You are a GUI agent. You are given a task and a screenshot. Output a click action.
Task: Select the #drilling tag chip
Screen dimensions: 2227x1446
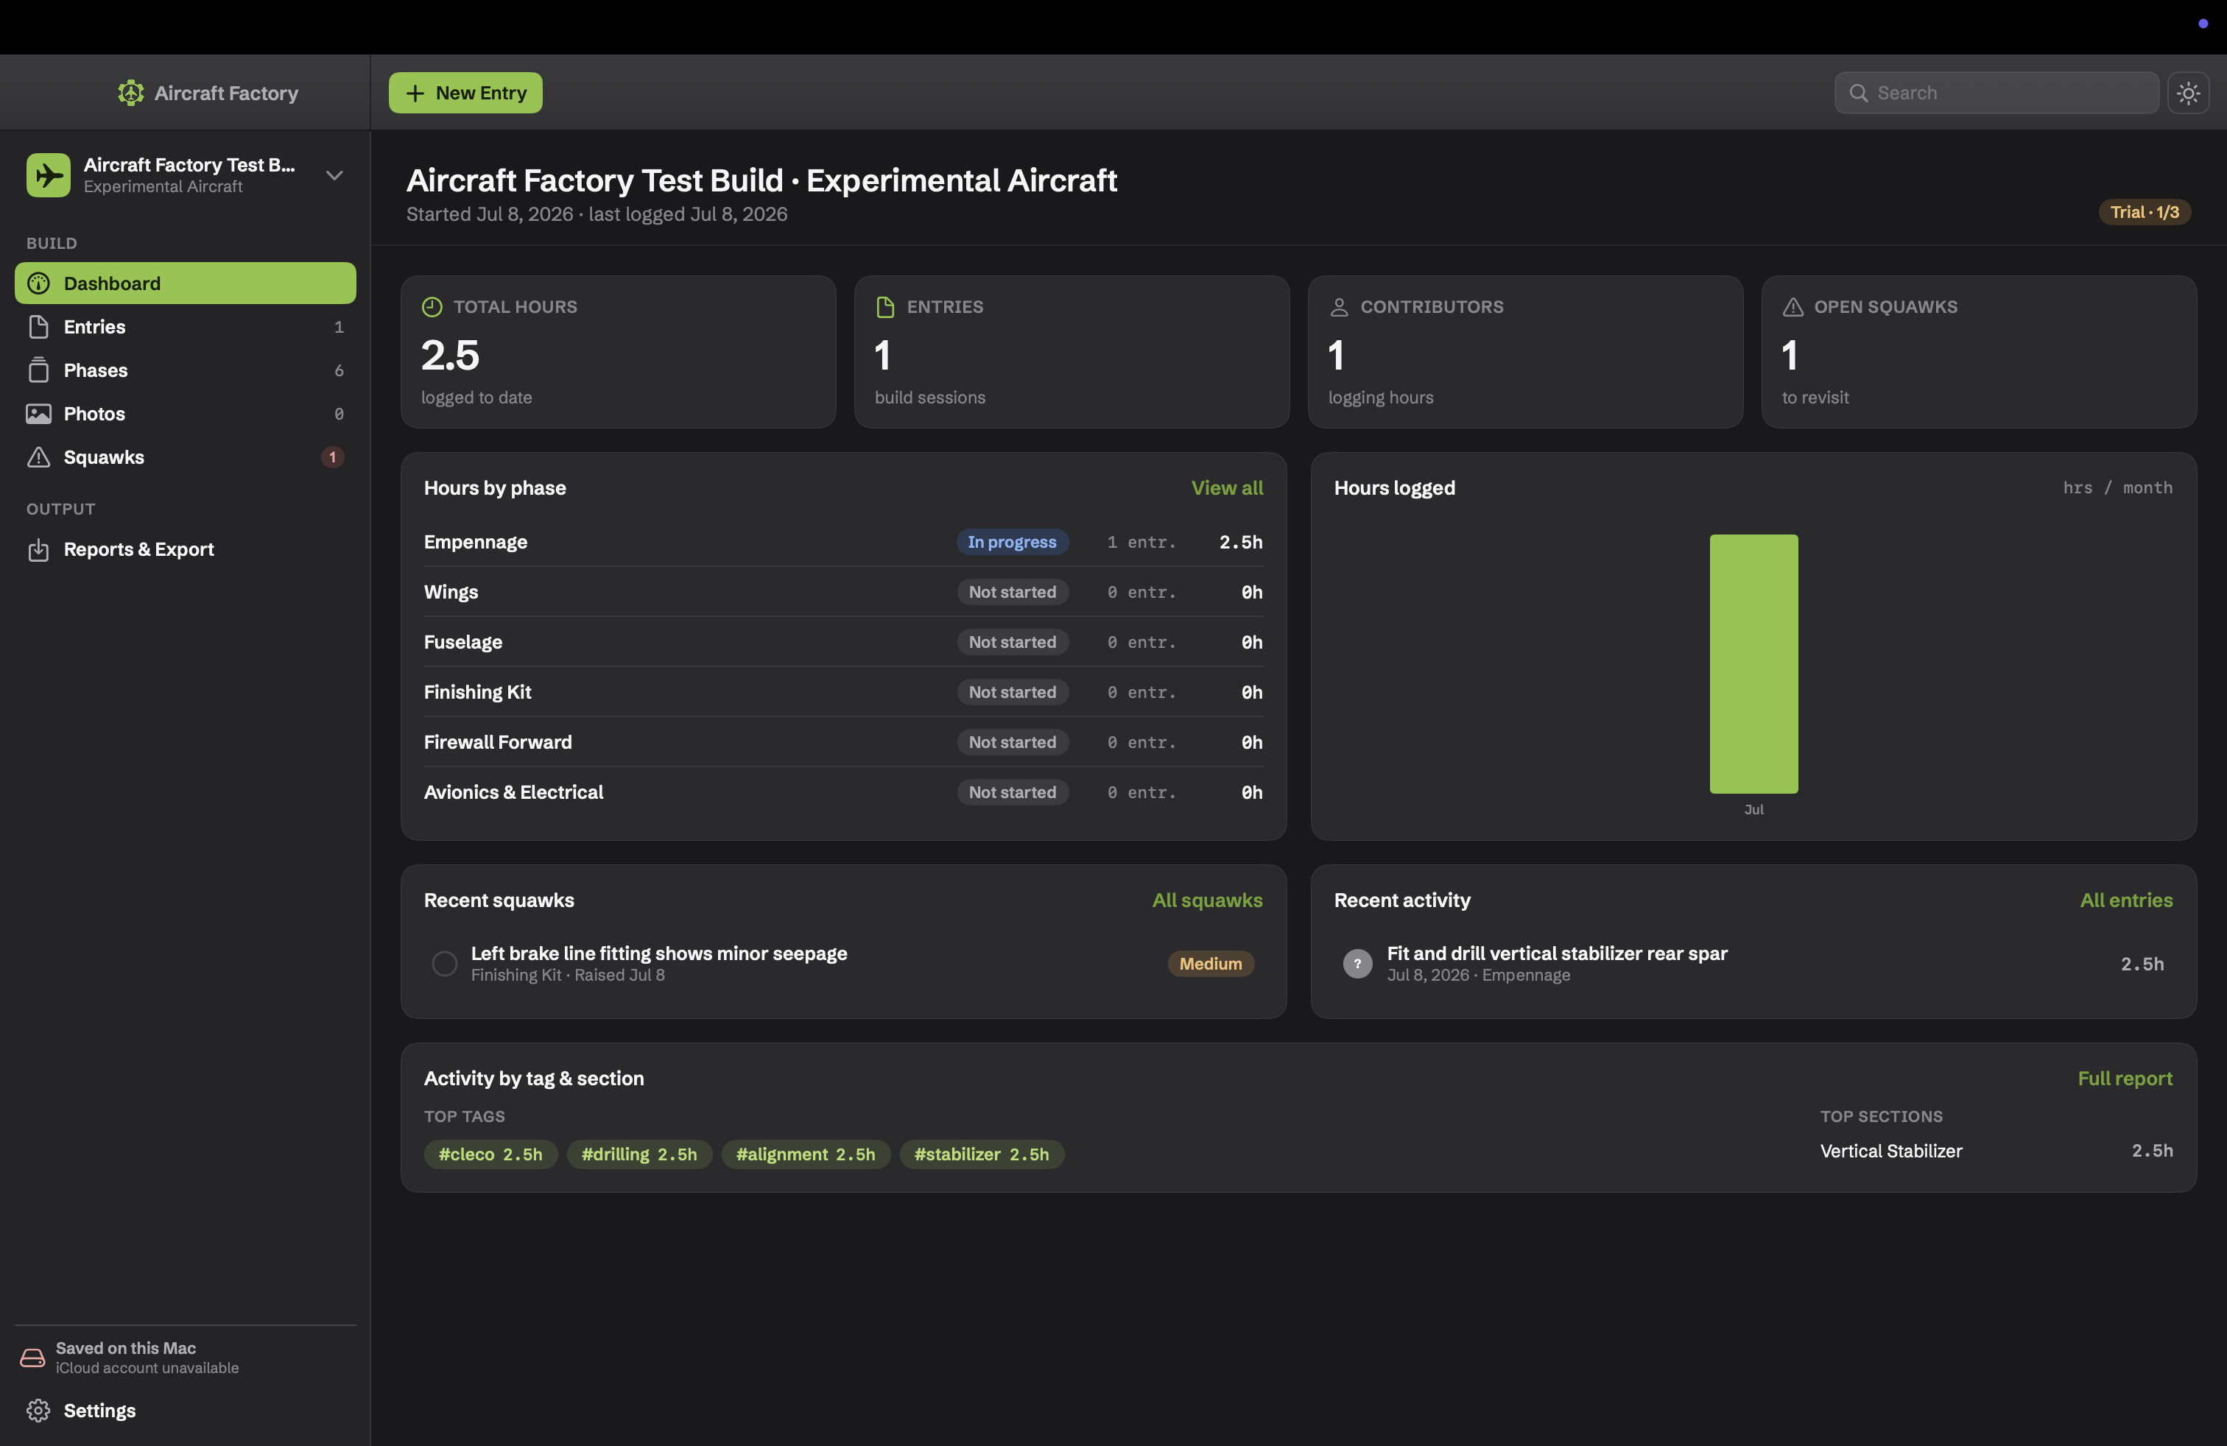[x=639, y=1154]
